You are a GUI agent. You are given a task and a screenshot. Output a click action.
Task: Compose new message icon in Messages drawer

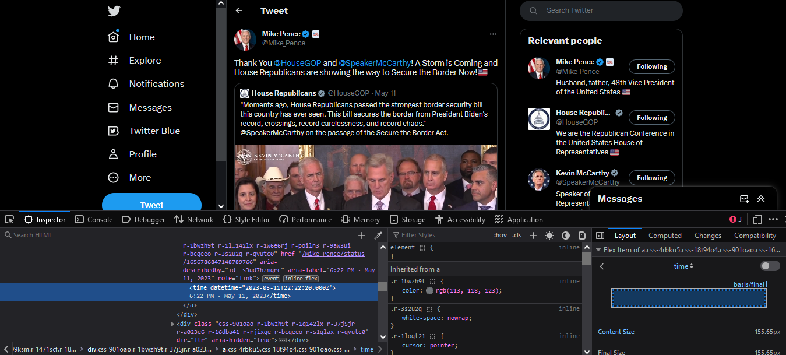(744, 199)
